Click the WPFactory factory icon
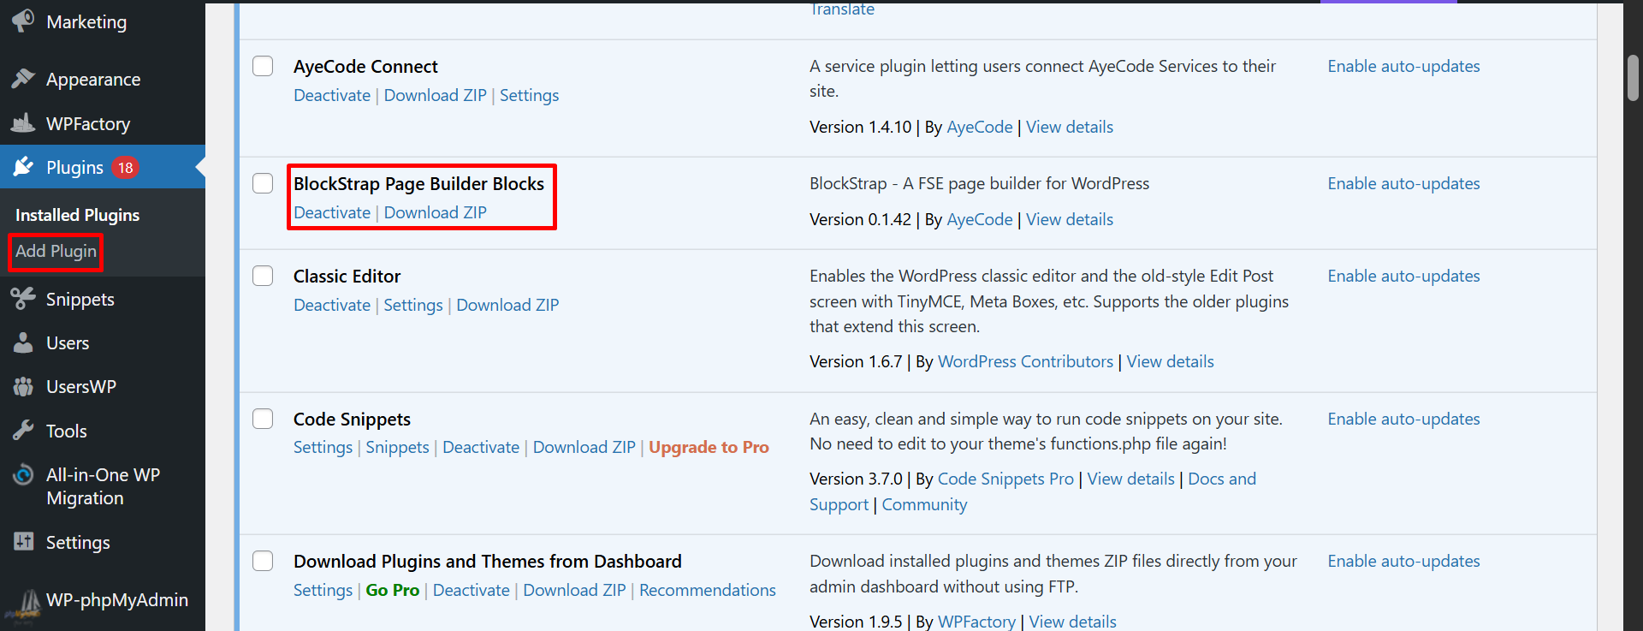This screenshot has width=1643, height=631. point(23,123)
